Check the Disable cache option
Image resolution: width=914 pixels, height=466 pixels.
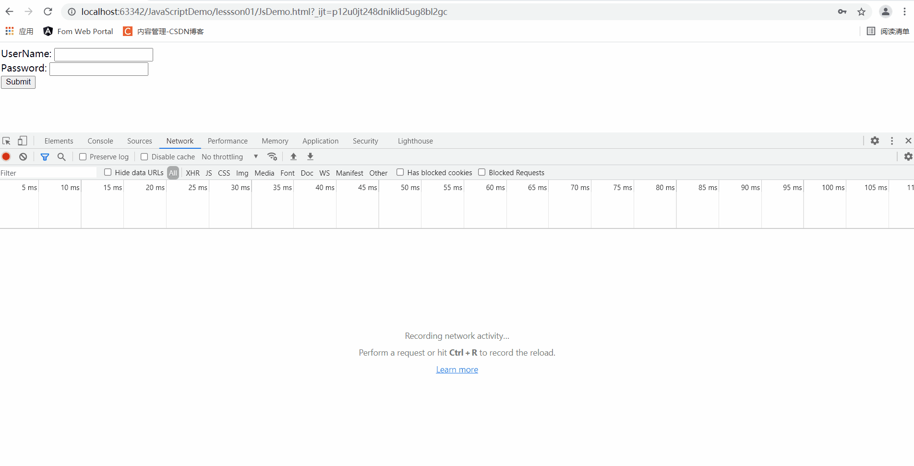pos(144,156)
